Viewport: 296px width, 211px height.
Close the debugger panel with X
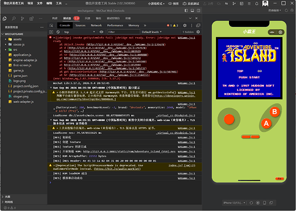[x=196, y=18]
